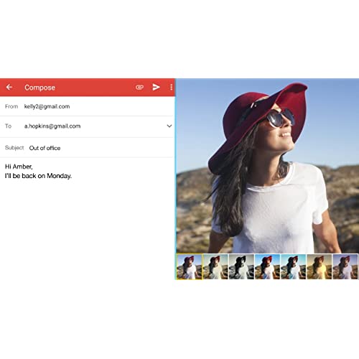Place cursor in "I'll be back on Monday." line
This screenshot has height=359, width=359.
click(38, 176)
